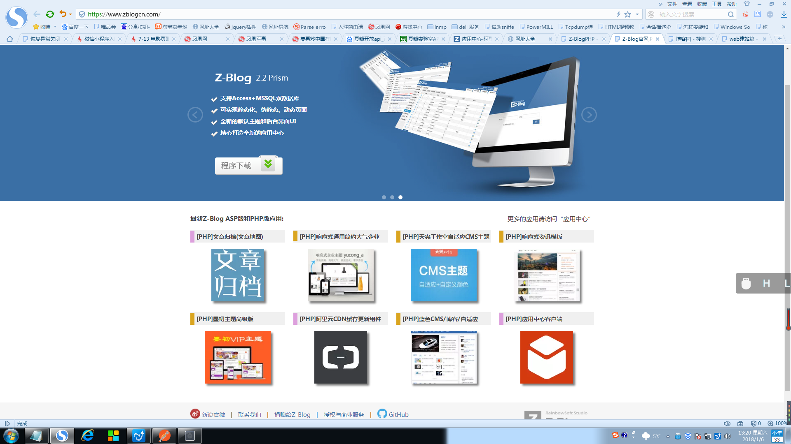This screenshot has height=444, width=791.
Task: Click 新浪官微 weibo icon
Action: pyautogui.click(x=195, y=414)
